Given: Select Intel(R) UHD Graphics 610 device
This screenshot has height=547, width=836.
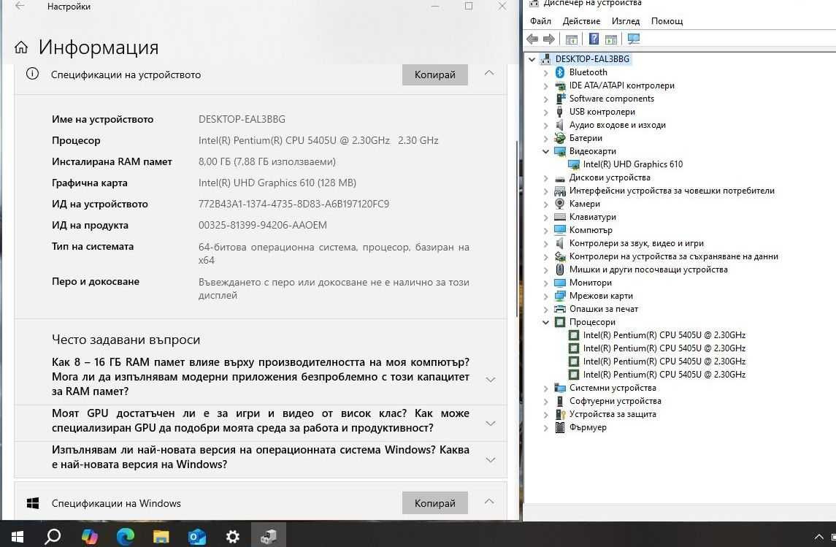Looking at the screenshot, I should click(x=632, y=164).
